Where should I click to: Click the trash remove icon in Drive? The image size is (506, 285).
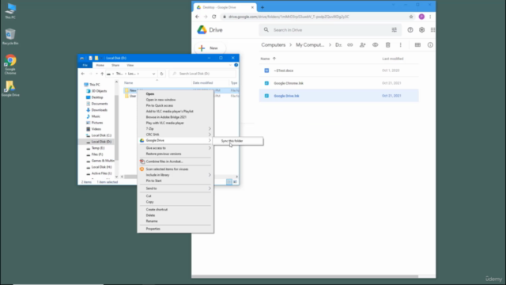point(388,45)
